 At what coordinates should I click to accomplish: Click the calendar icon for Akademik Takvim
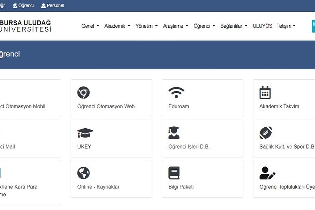[265, 92]
